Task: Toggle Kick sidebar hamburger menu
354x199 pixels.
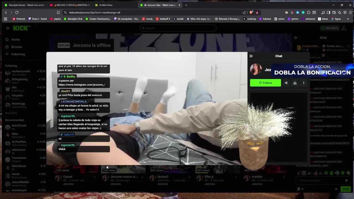Action: pos(8,28)
